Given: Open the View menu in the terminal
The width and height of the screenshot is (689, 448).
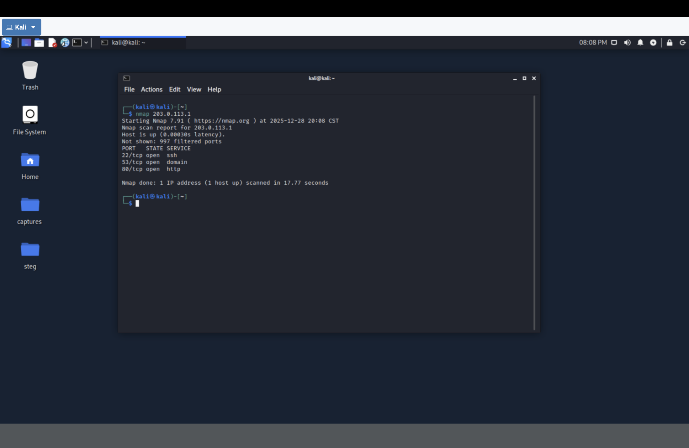Looking at the screenshot, I should 194,89.
